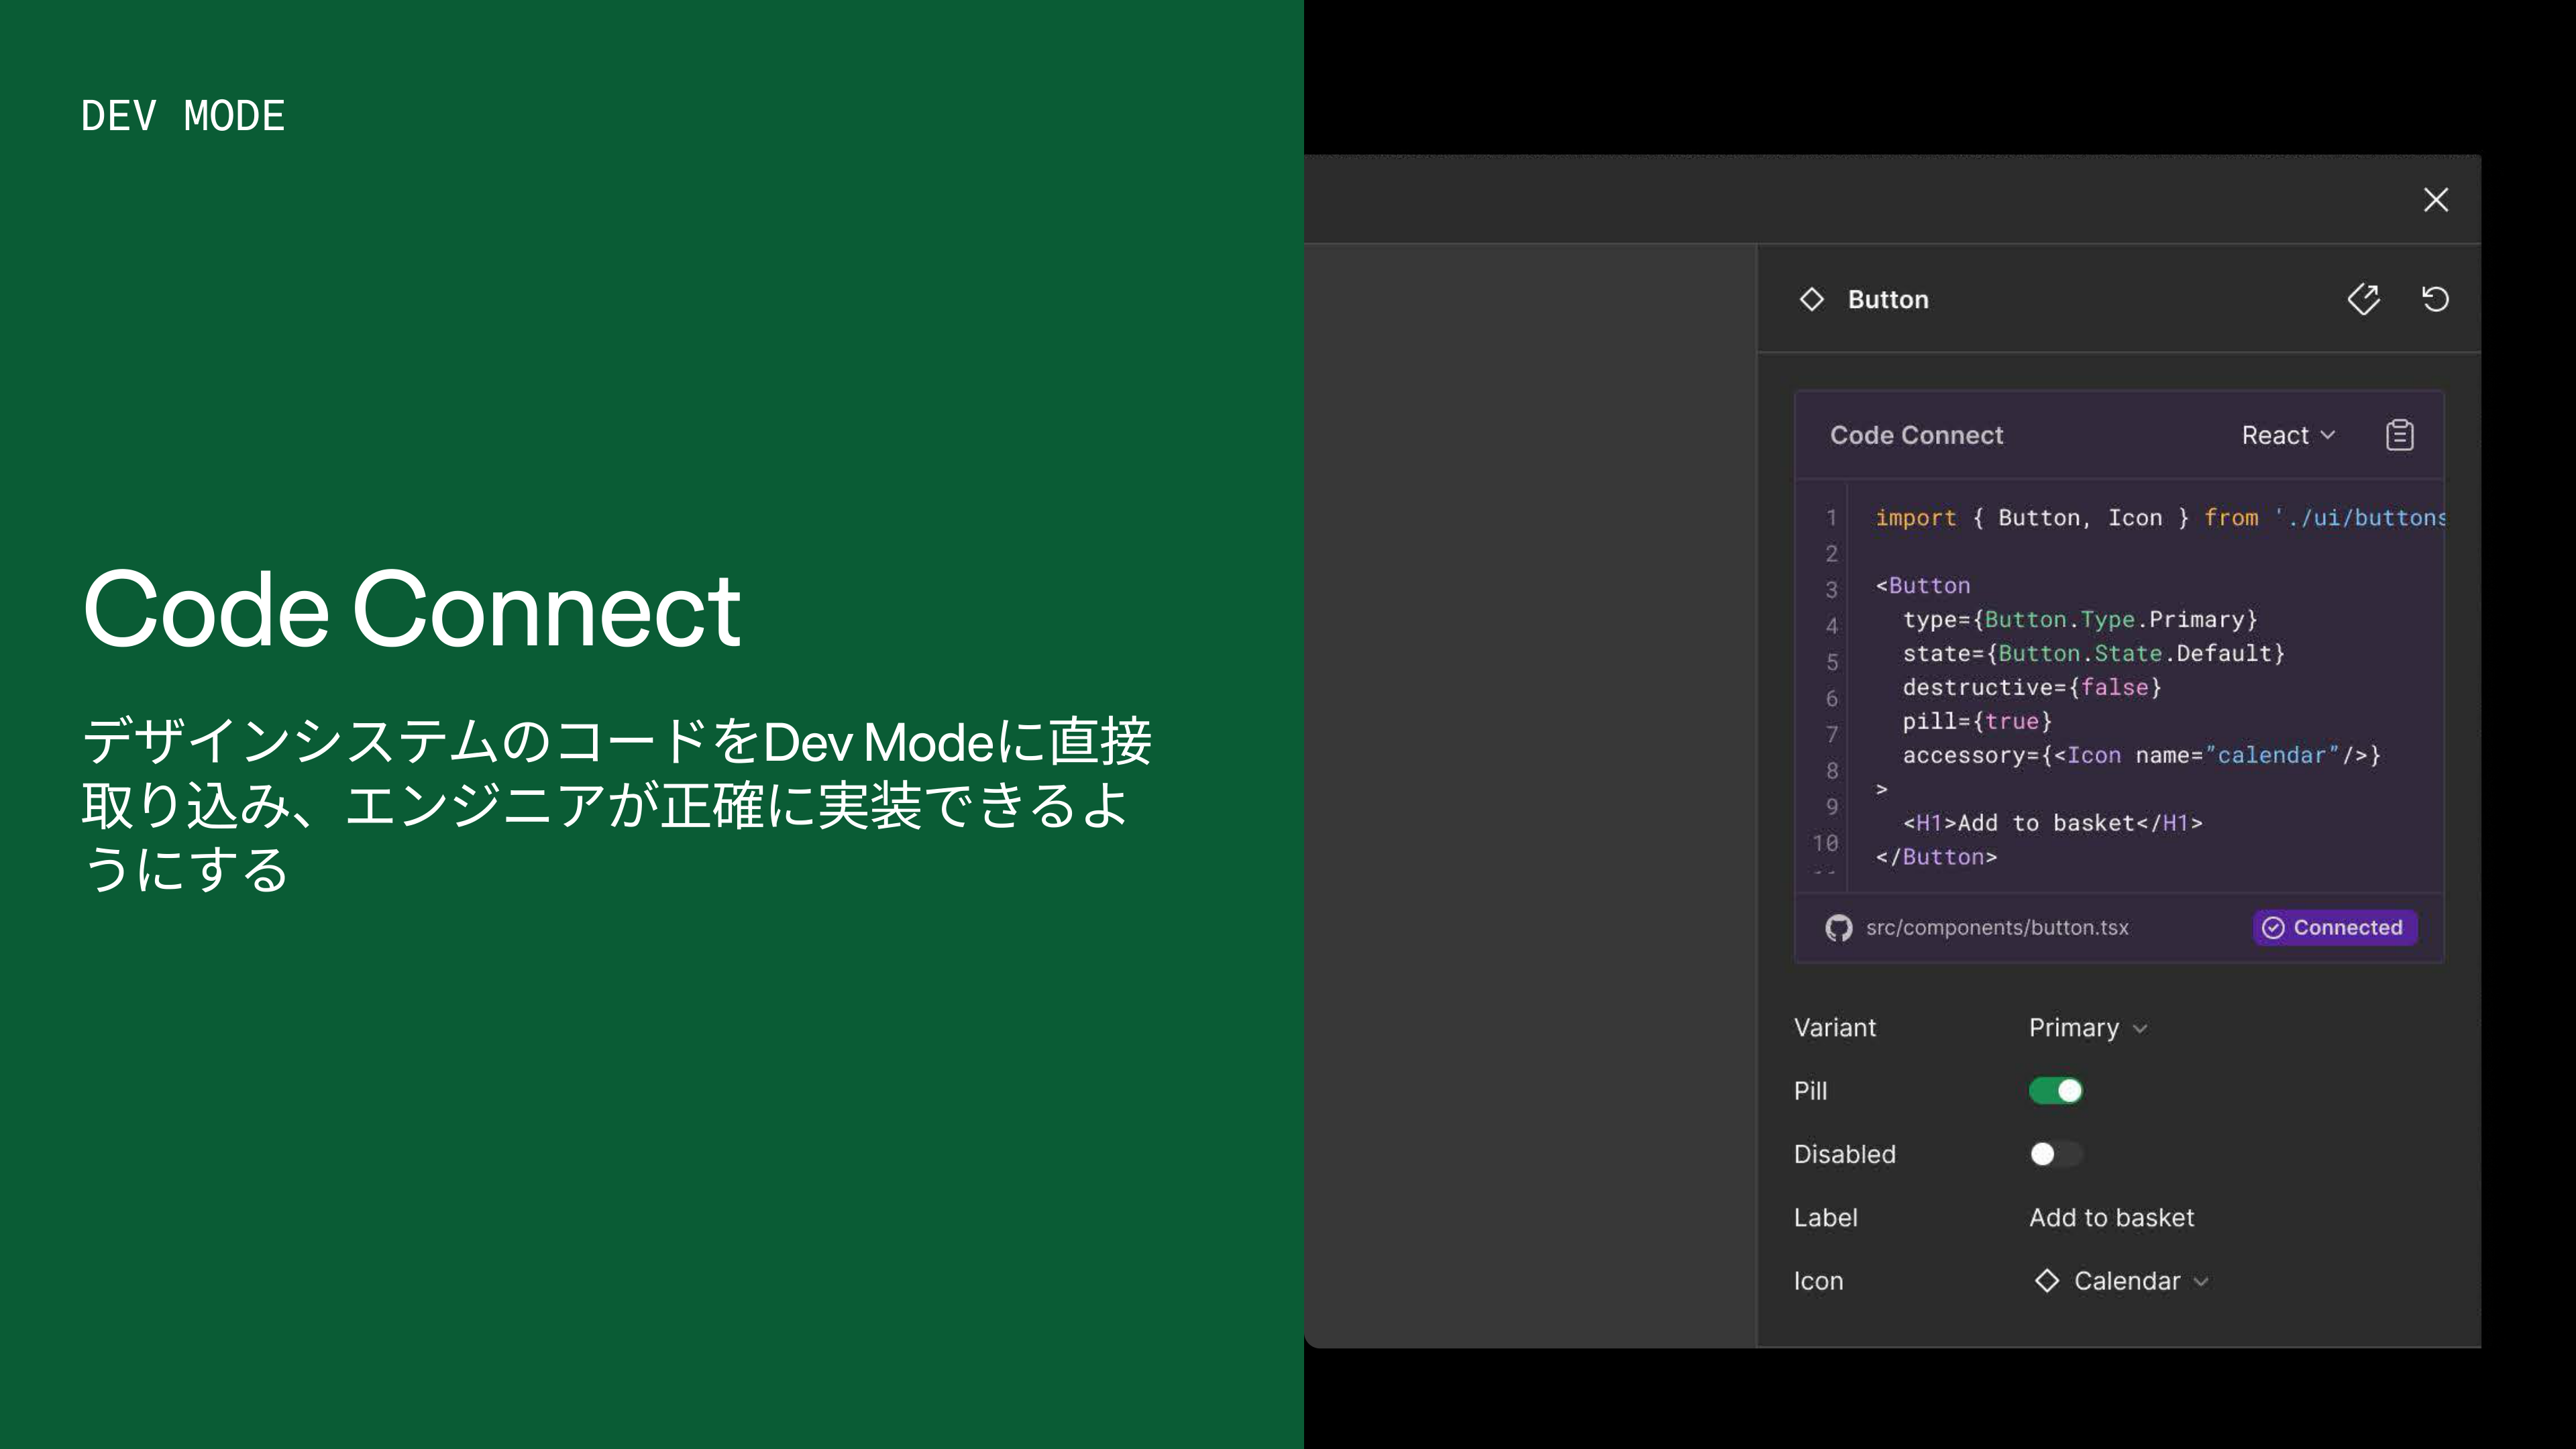Viewport: 2576px width, 1449px height.
Task: Click the Code Connect panel title
Action: tap(1916, 435)
